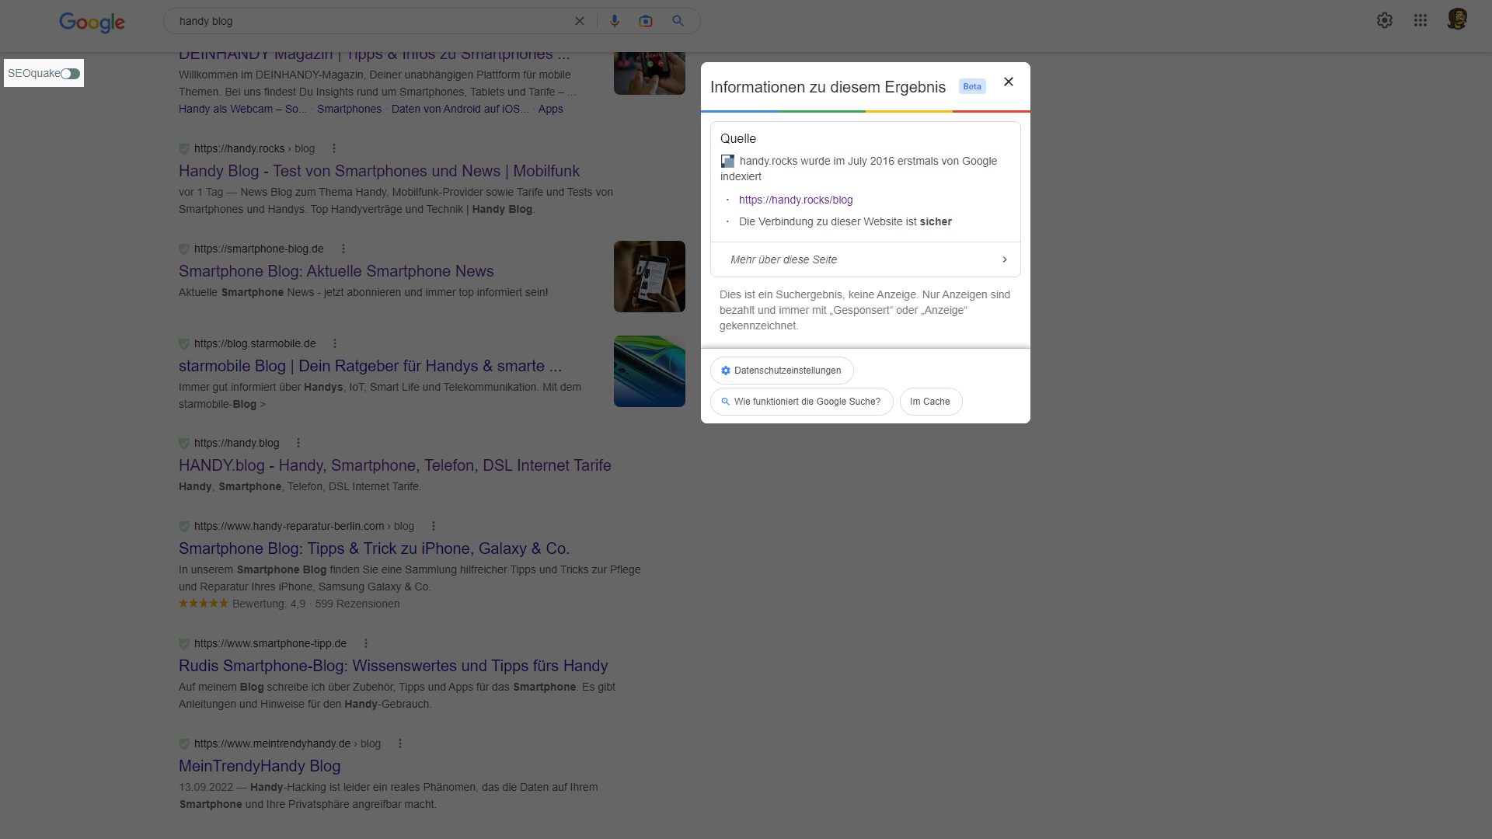
Task: Click shield icon beside smartphone-tipp.de URL
Action: click(184, 644)
